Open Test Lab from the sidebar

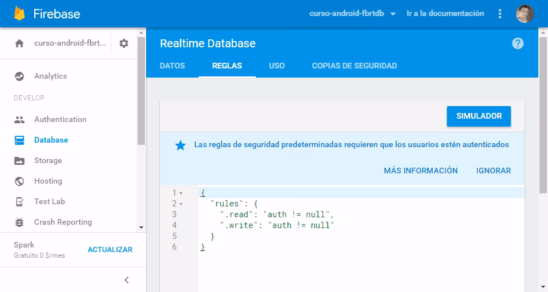coord(50,201)
